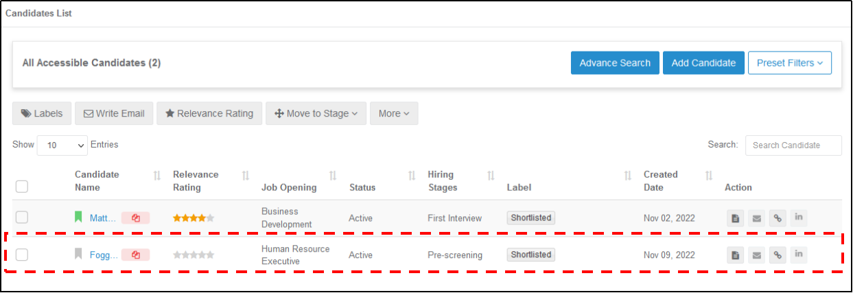The image size is (853, 293).
Task: Sort by Job Opening column arrows
Action: click(333, 176)
